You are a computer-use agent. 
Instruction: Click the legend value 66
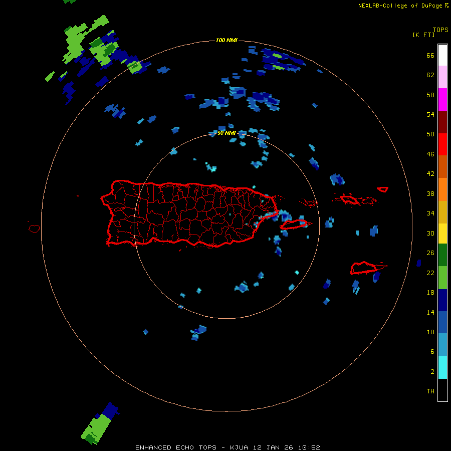click(x=430, y=55)
